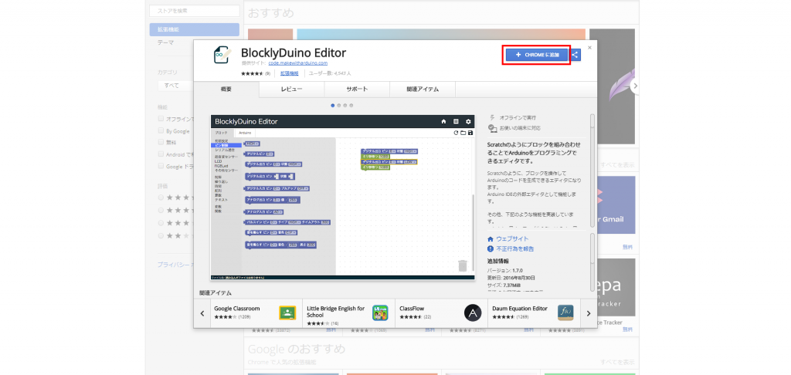Select the top star rating radio button

[161, 198]
